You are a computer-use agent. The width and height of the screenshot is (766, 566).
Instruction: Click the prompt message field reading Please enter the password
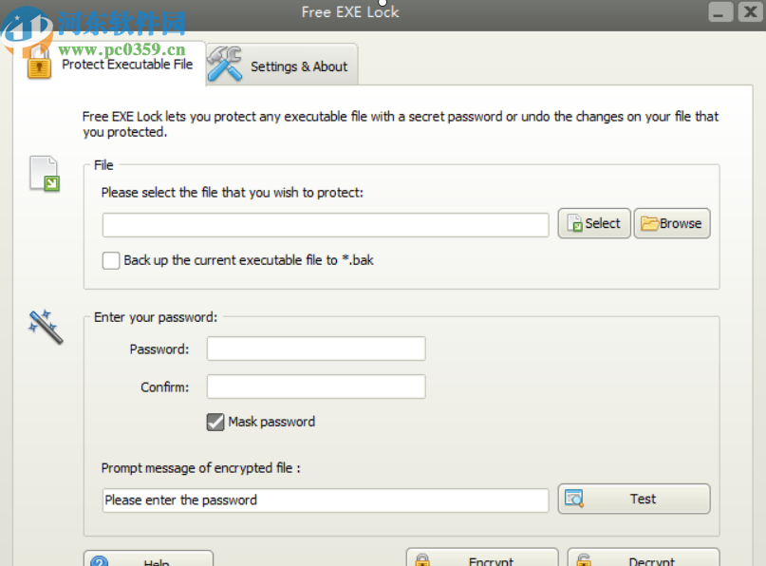point(326,500)
